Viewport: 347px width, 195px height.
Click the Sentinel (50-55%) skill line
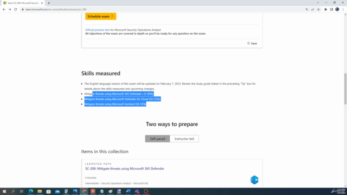pos(115,104)
